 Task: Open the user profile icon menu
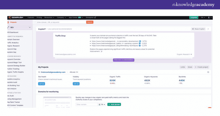point(210,18)
